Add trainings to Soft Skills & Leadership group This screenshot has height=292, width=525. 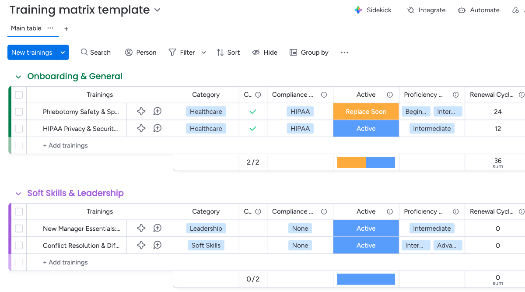coord(65,262)
